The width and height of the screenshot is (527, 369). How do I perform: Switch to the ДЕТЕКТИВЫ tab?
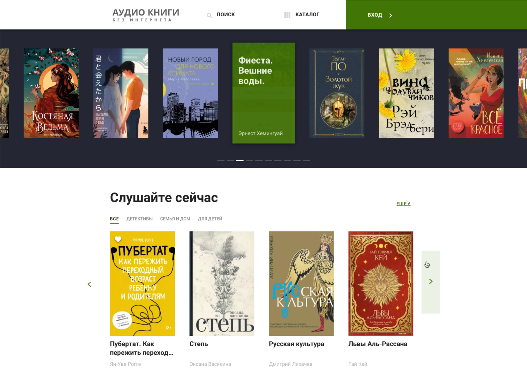tap(139, 219)
